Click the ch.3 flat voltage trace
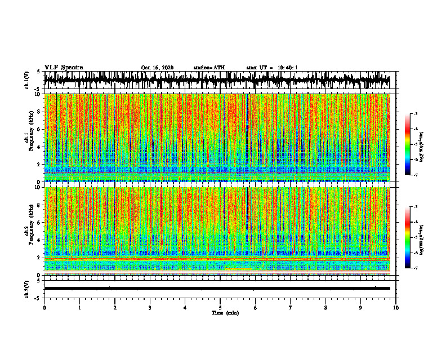The width and height of the screenshot is (446, 345). tap(217, 289)
